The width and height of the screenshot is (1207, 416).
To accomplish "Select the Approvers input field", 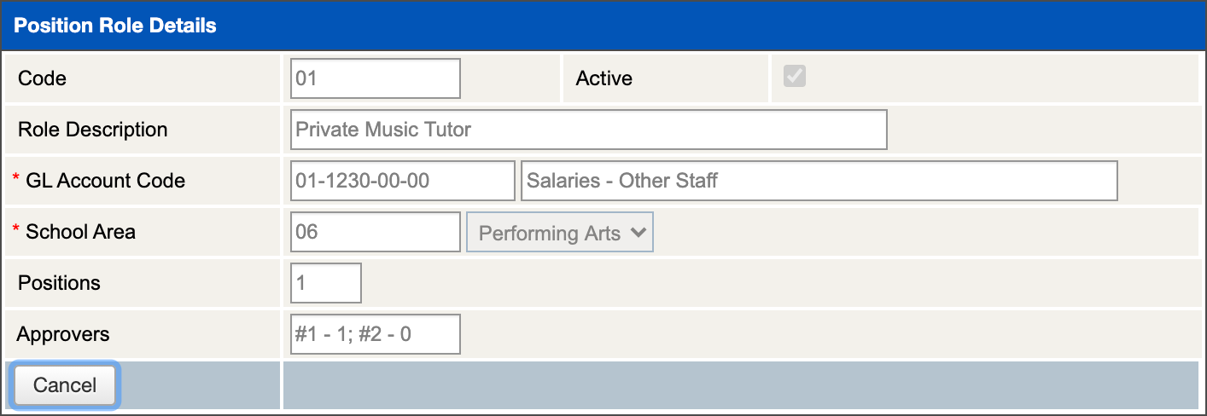I will 375,334.
